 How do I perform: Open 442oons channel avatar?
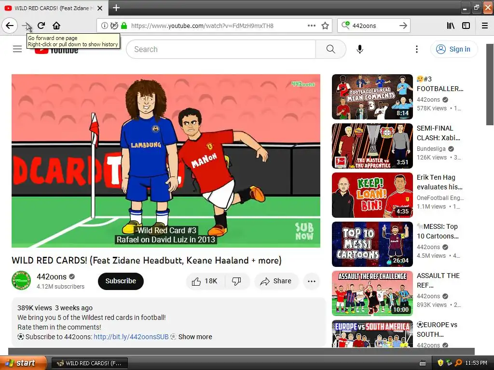[x=21, y=280]
